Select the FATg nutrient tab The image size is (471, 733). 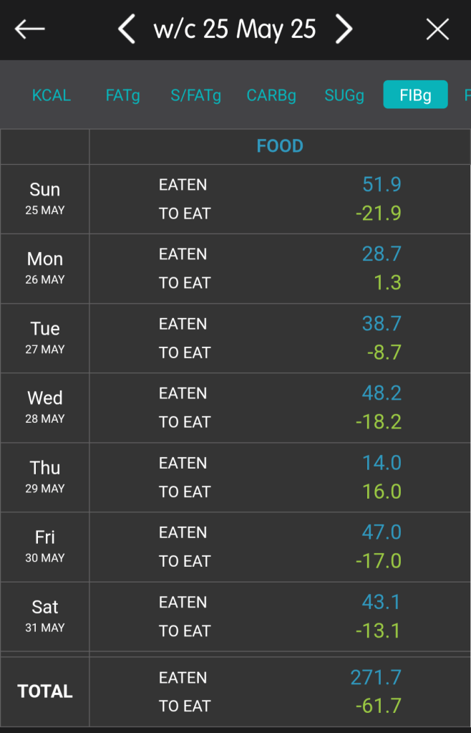pos(122,95)
